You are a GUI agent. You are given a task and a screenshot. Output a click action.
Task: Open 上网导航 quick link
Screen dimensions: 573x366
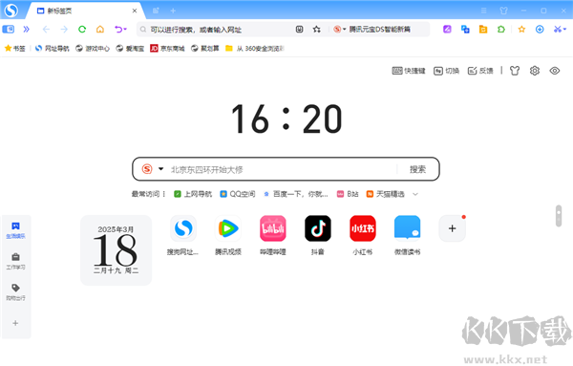click(193, 194)
